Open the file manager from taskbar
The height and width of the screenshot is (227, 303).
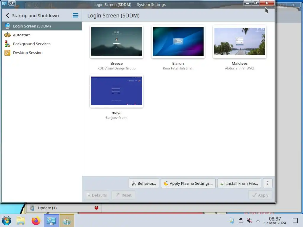coord(21,220)
